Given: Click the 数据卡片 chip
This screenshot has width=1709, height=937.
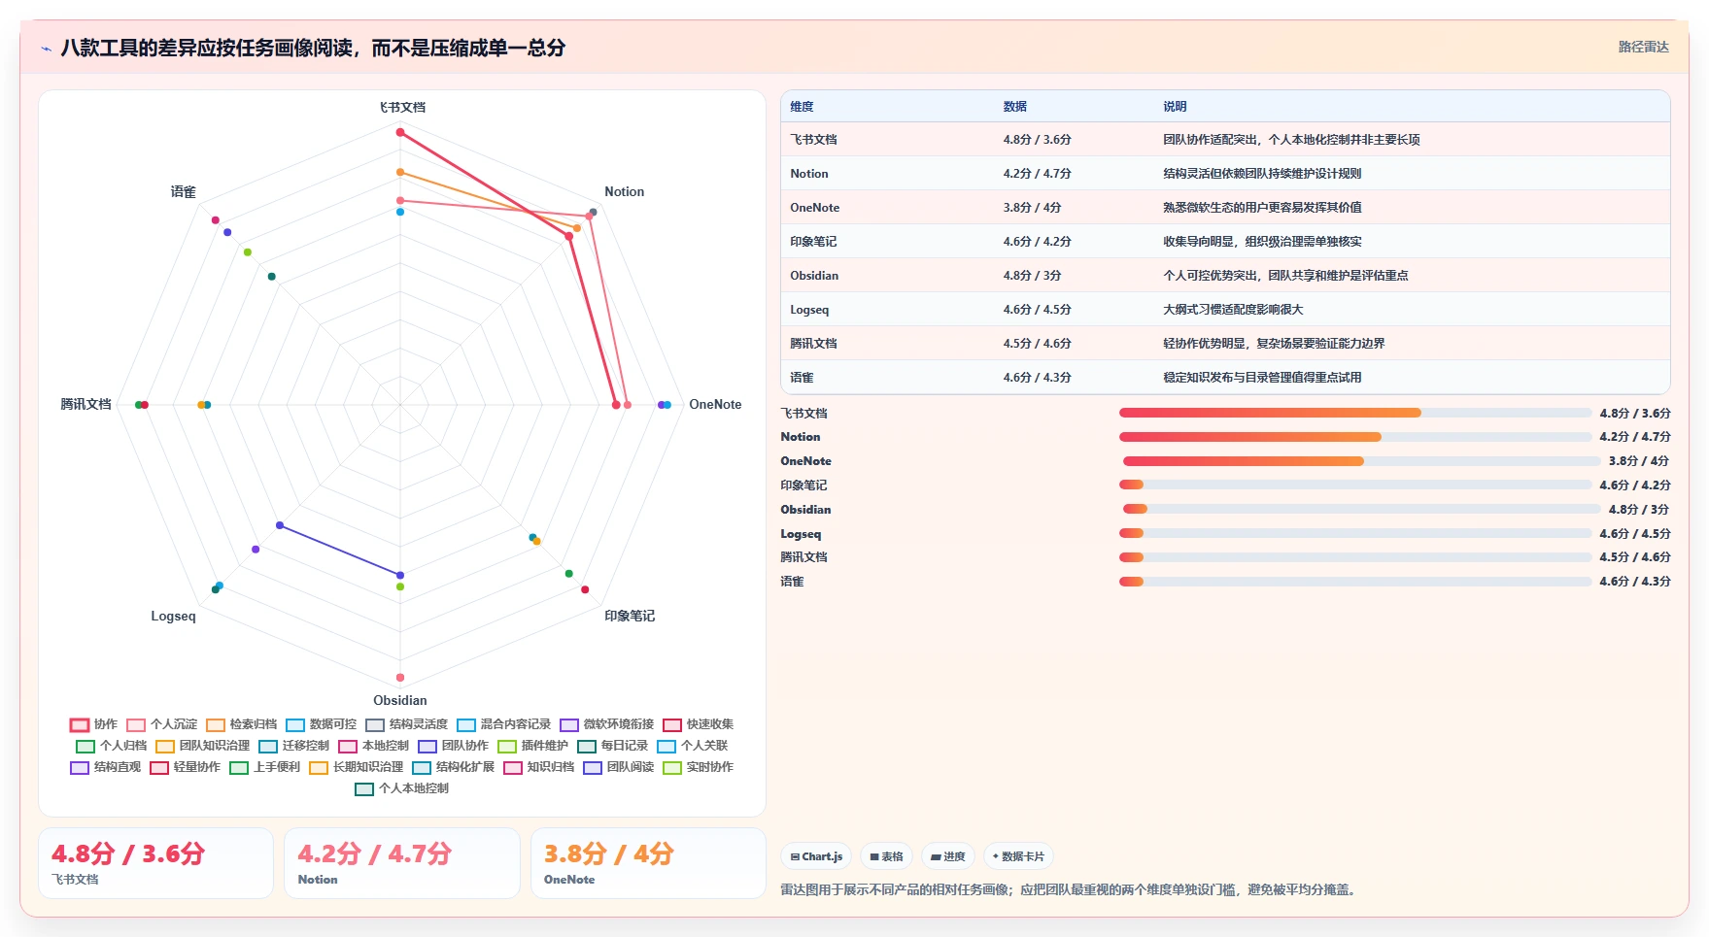Looking at the screenshot, I should pyautogui.click(x=1018, y=856).
